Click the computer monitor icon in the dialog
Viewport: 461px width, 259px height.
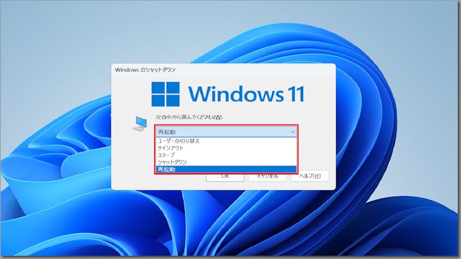[x=140, y=124]
